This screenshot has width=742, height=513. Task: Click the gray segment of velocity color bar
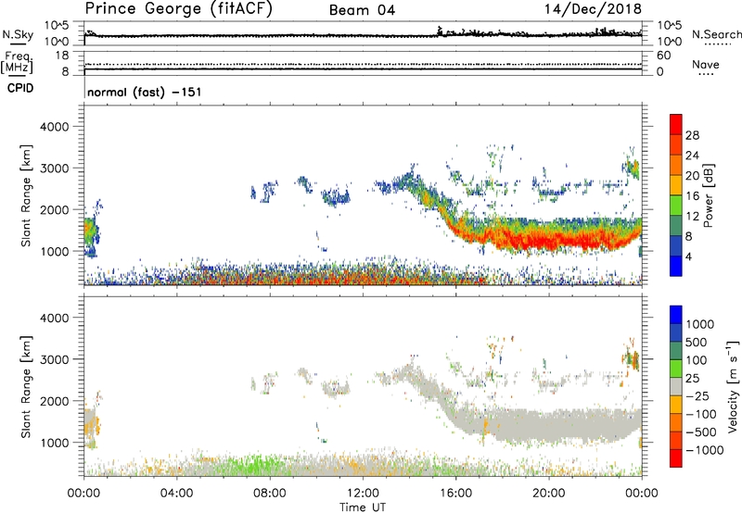pyautogui.click(x=676, y=386)
